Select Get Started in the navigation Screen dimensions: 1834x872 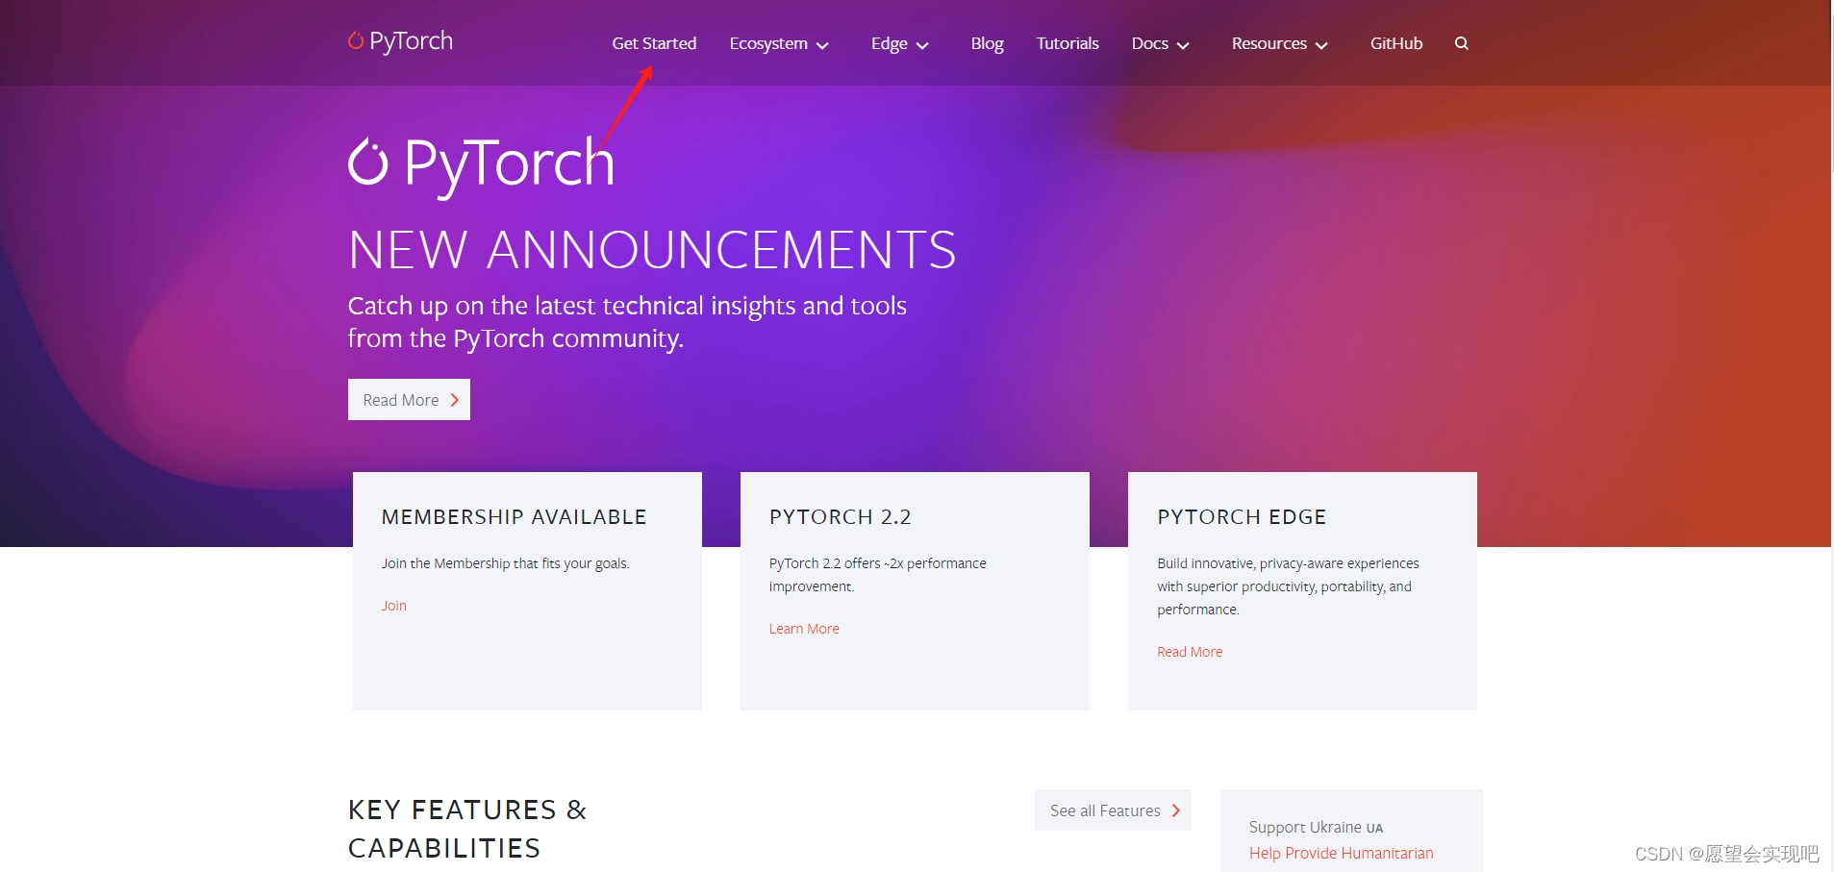654,43
